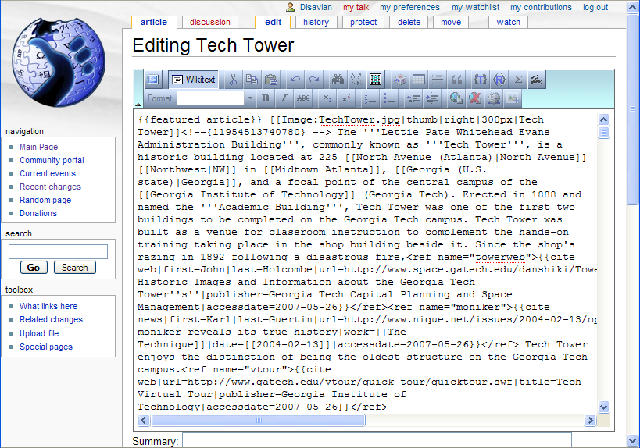Click the Replace icon next to binoculars
The height and width of the screenshot is (448, 640).
tap(356, 80)
